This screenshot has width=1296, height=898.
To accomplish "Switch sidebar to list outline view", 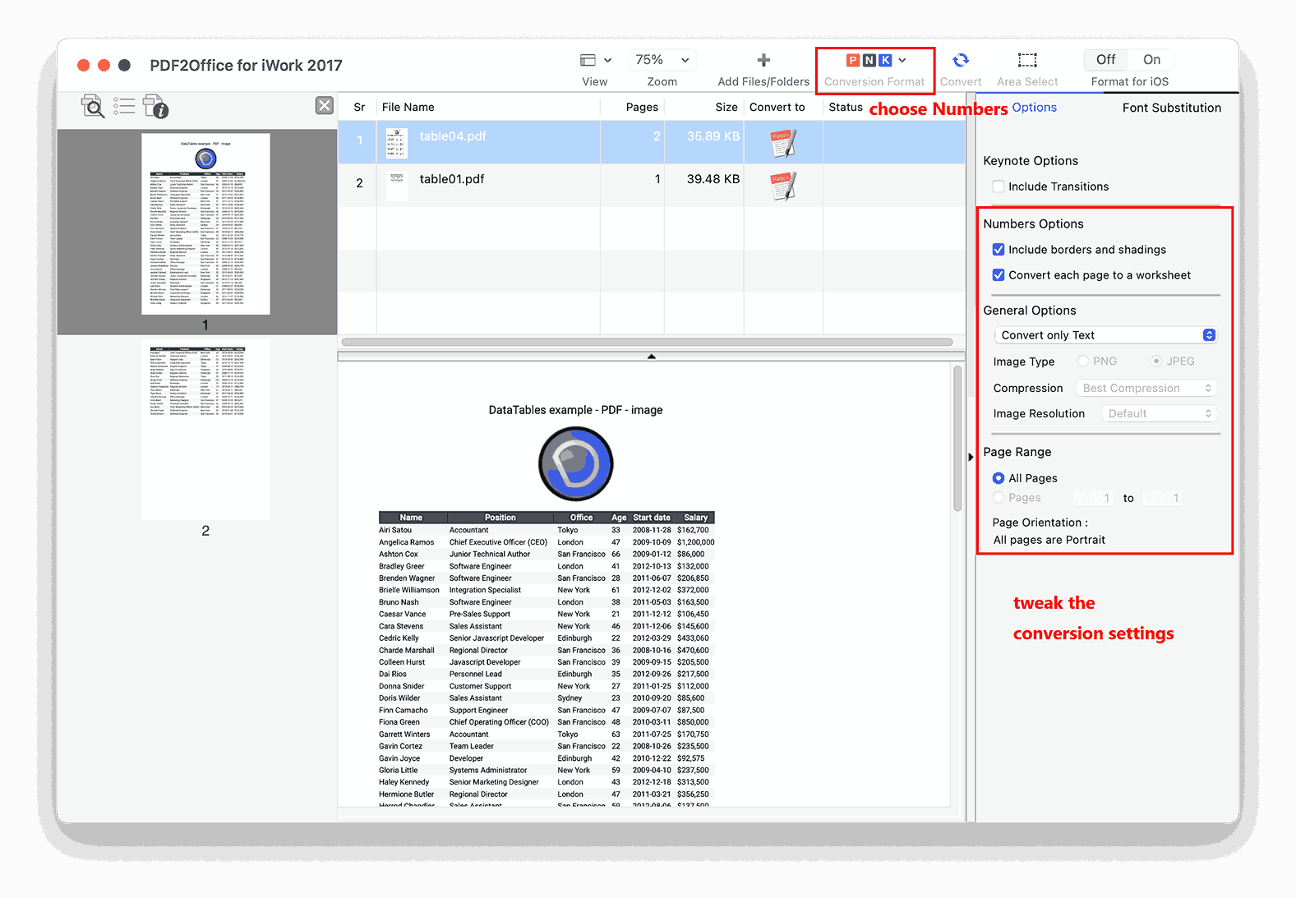I will (x=124, y=106).
